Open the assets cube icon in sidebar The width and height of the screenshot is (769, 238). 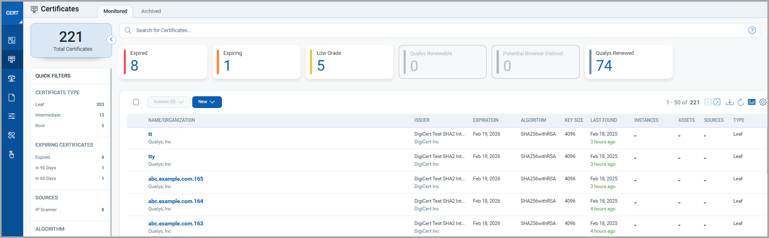tap(12, 78)
